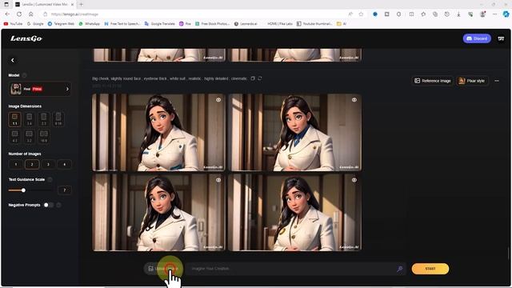
Task: Open the AI bookmarks folder
Action: click(342, 24)
